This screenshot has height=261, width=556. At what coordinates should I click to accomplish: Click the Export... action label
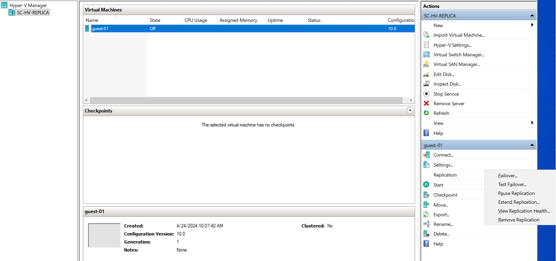pos(441,215)
